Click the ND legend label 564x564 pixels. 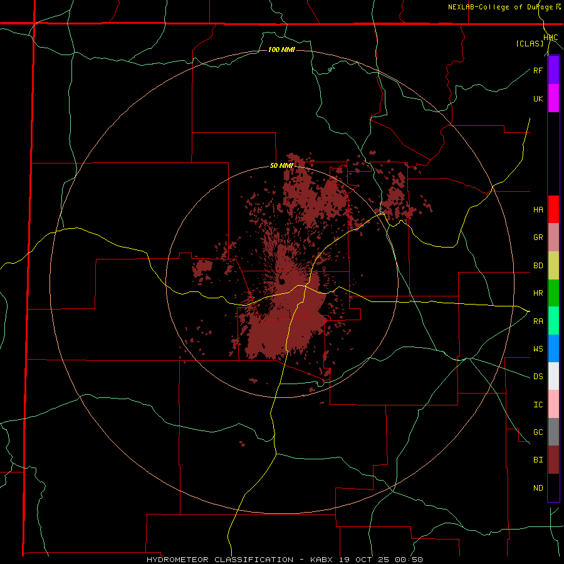pos(538,488)
